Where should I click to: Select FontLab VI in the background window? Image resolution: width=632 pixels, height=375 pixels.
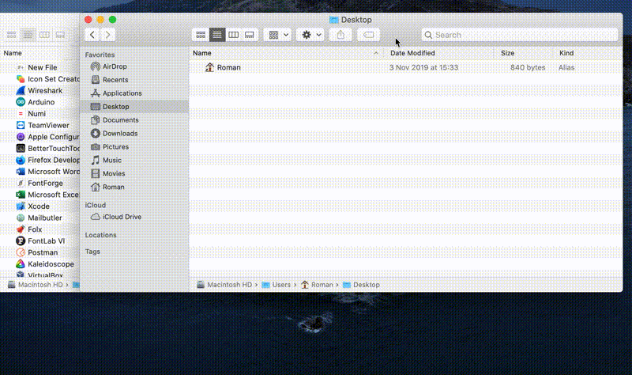(40, 241)
